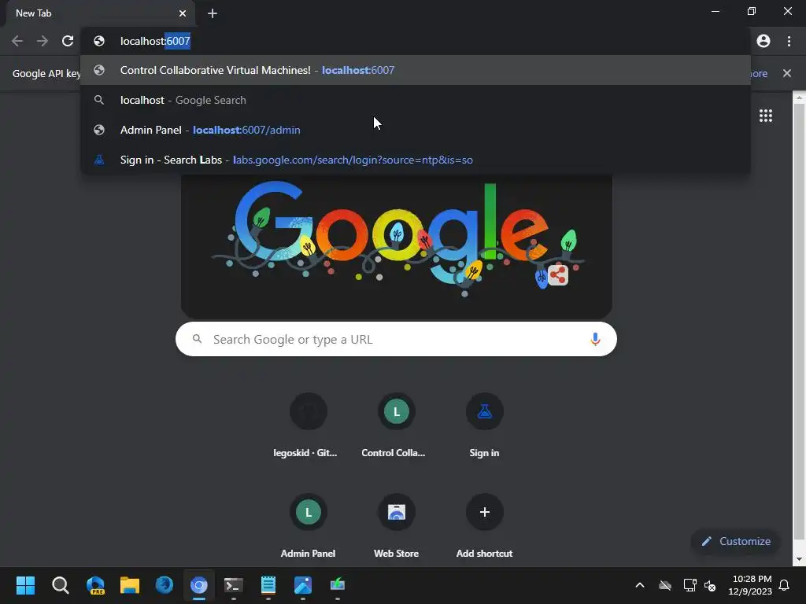Select the Sign in Search Labs suggestion
This screenshot has width=806, height=604.
[x=416, y=160]
